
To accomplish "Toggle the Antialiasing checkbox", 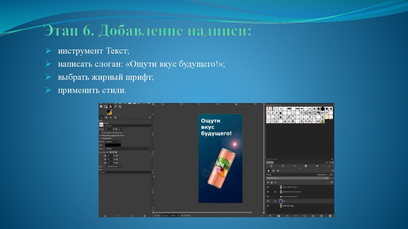I will (100, 138).
